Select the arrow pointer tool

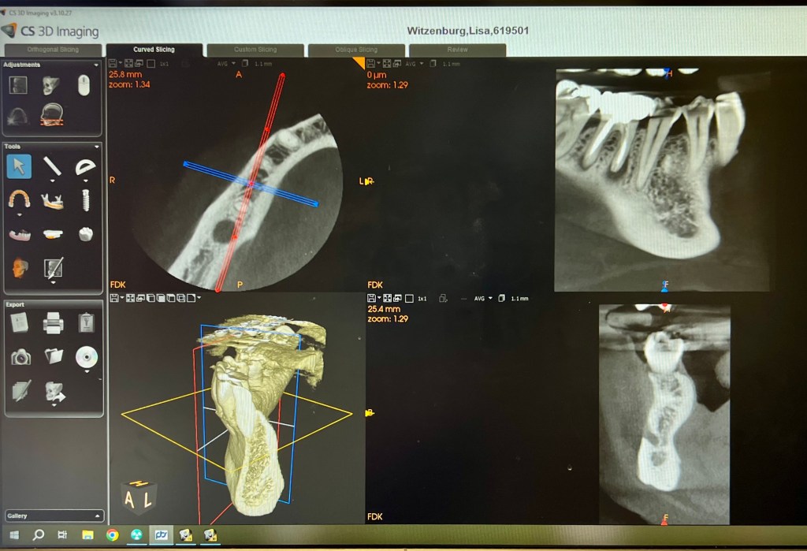click(x=19, y=166)
